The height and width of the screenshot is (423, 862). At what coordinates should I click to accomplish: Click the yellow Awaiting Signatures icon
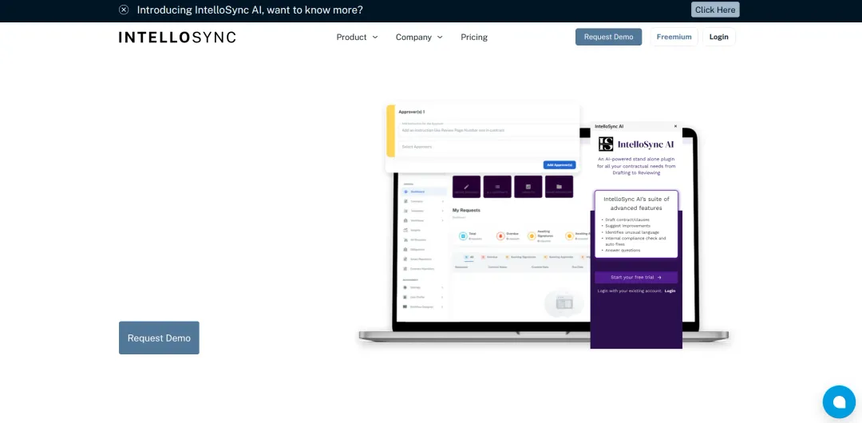pyautogui.click(x=532, y=236)
